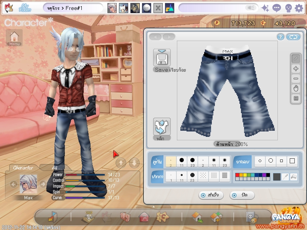The height and width of the screenshot is (230, 307).
Task: Select the highlighted size 2 hard brush
Action: (171, 161)
